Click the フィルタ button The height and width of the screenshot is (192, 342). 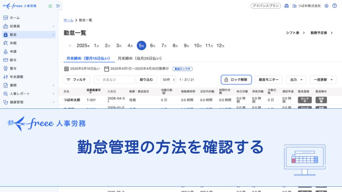pyautogui.click(x=77, y=80)
